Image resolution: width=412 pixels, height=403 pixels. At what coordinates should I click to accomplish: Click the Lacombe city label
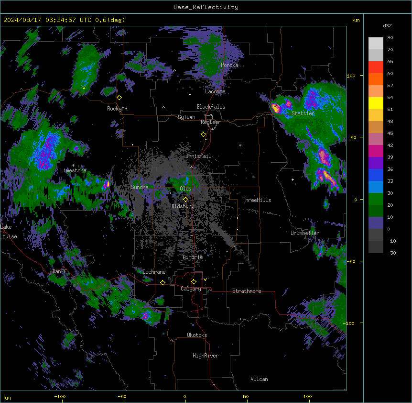pos(215,91)
